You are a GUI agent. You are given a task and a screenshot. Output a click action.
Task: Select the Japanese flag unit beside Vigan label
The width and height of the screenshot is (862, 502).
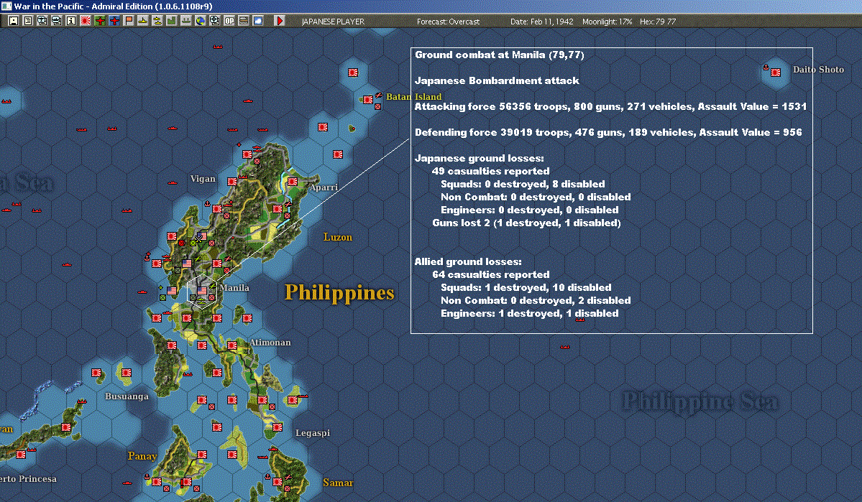coord(232,181)
